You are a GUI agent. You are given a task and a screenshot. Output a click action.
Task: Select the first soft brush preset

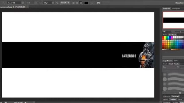173,74
